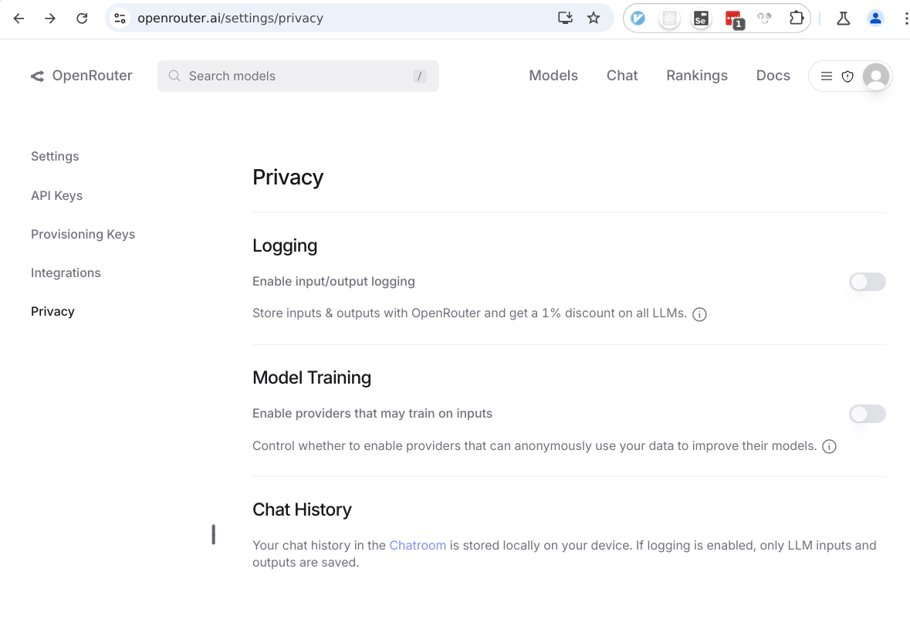Open the browser Extensions puzzle icon
Image resolution: width=910 pixels, height=643 pixels.
[797, 19]
